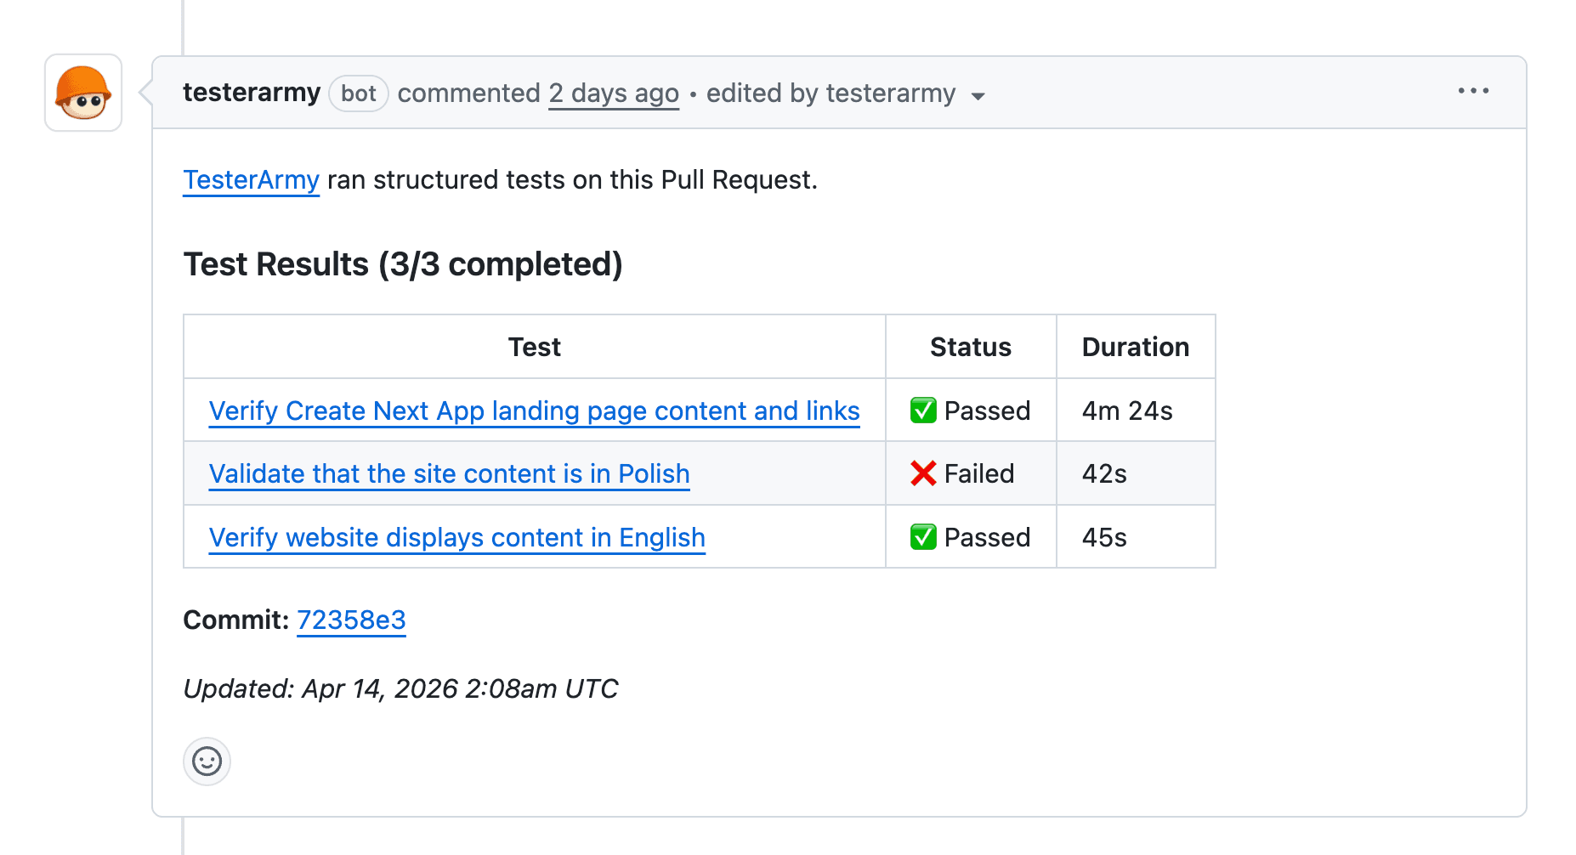
Task: Click the bot badge next to testerarmy
Action: 358,93
